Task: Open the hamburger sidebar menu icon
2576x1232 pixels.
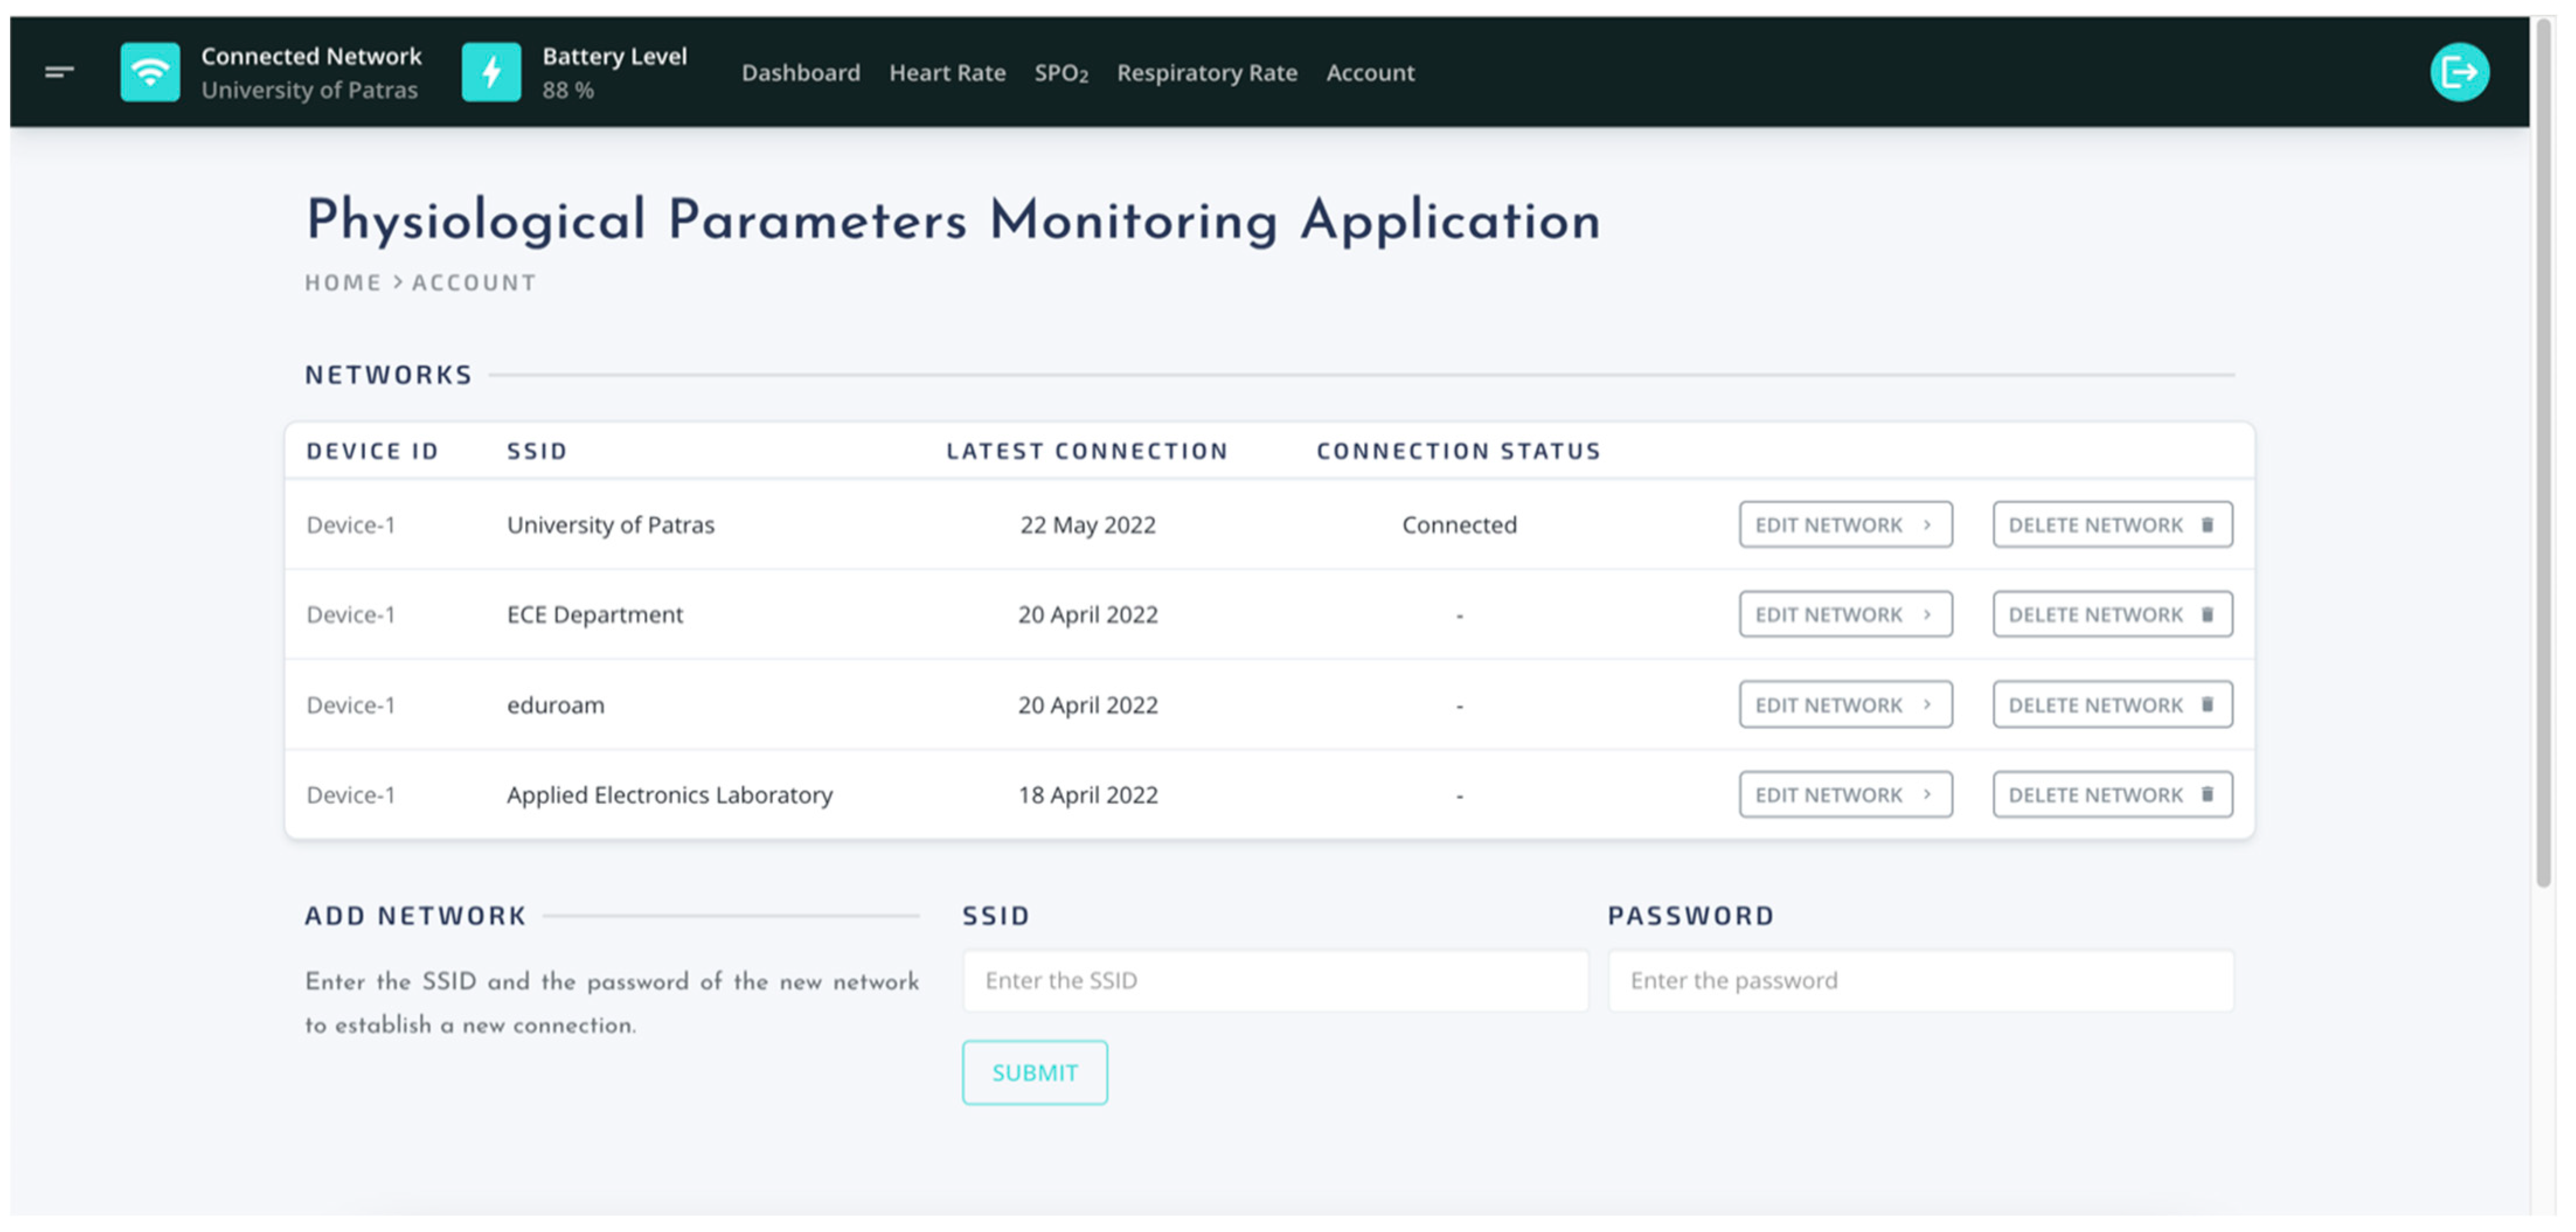Action: pos(59,72)
